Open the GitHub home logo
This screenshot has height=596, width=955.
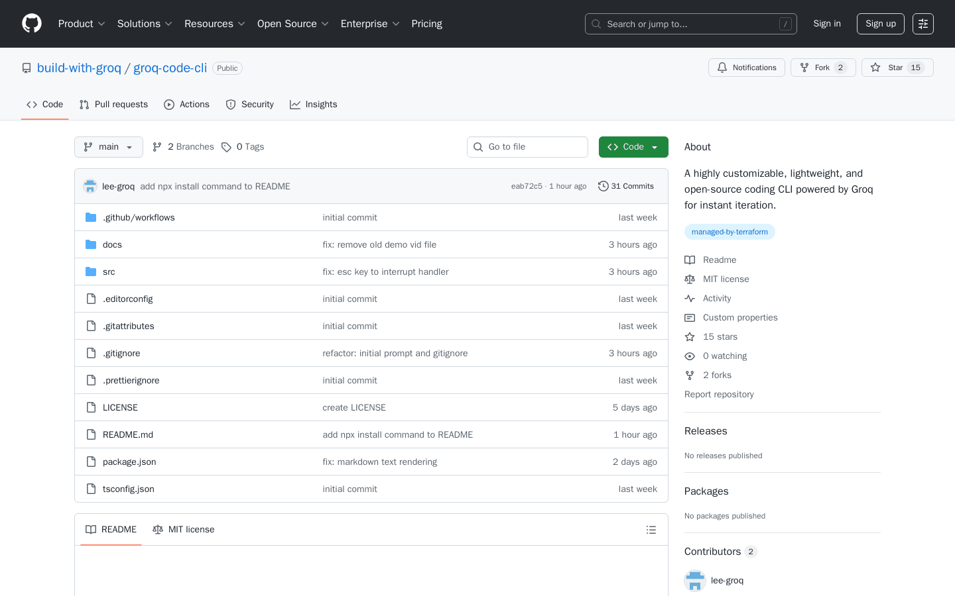point(32,24)
